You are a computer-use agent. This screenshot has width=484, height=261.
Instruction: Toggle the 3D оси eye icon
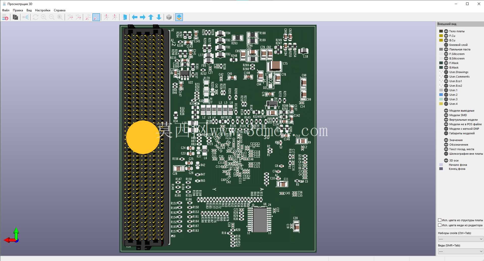pos(446,160)
